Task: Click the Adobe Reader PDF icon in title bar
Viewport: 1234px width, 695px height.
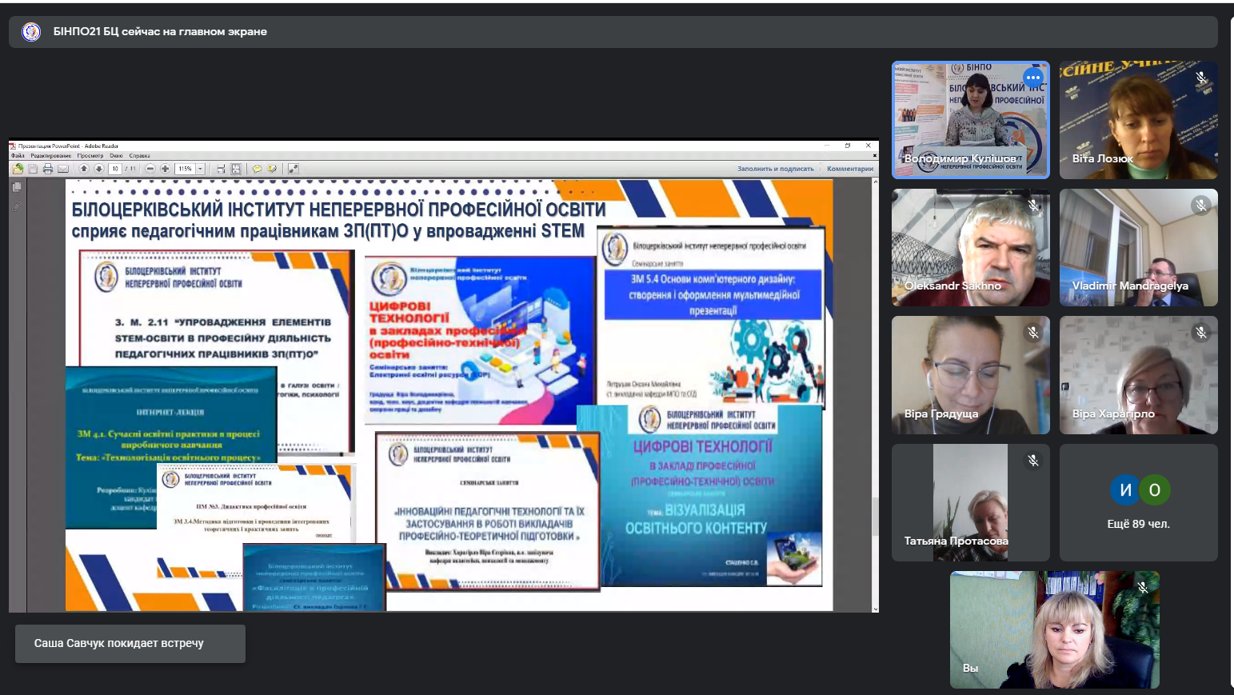Action: pos(13,146)
